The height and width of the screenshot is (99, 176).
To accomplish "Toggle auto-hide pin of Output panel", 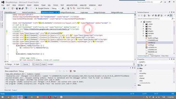I will 133,68.
